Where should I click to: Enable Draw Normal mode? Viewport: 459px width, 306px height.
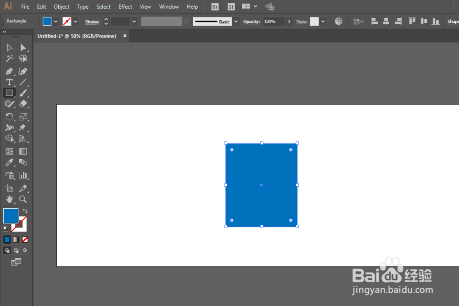(x=7, y=250)
